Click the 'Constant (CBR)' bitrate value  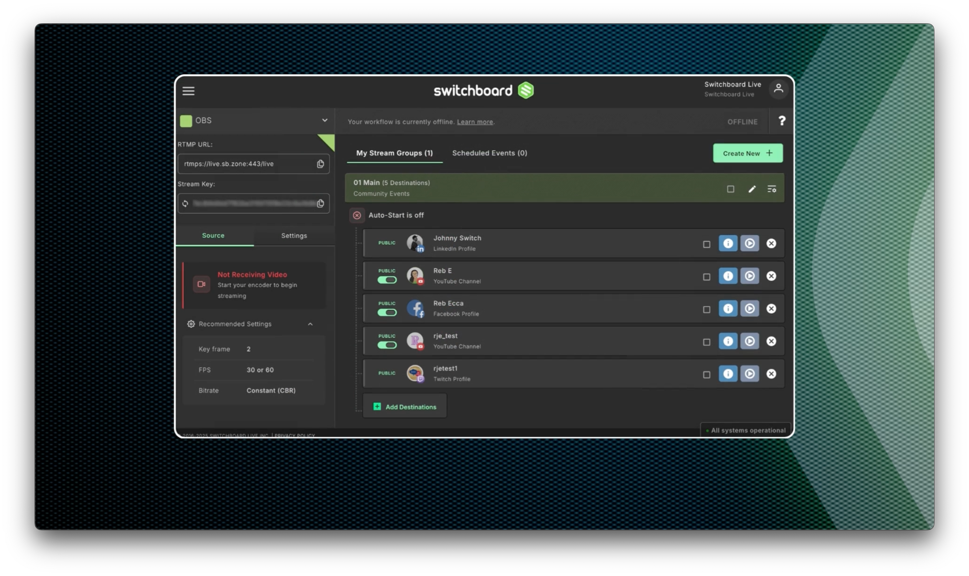pos(271,391)
